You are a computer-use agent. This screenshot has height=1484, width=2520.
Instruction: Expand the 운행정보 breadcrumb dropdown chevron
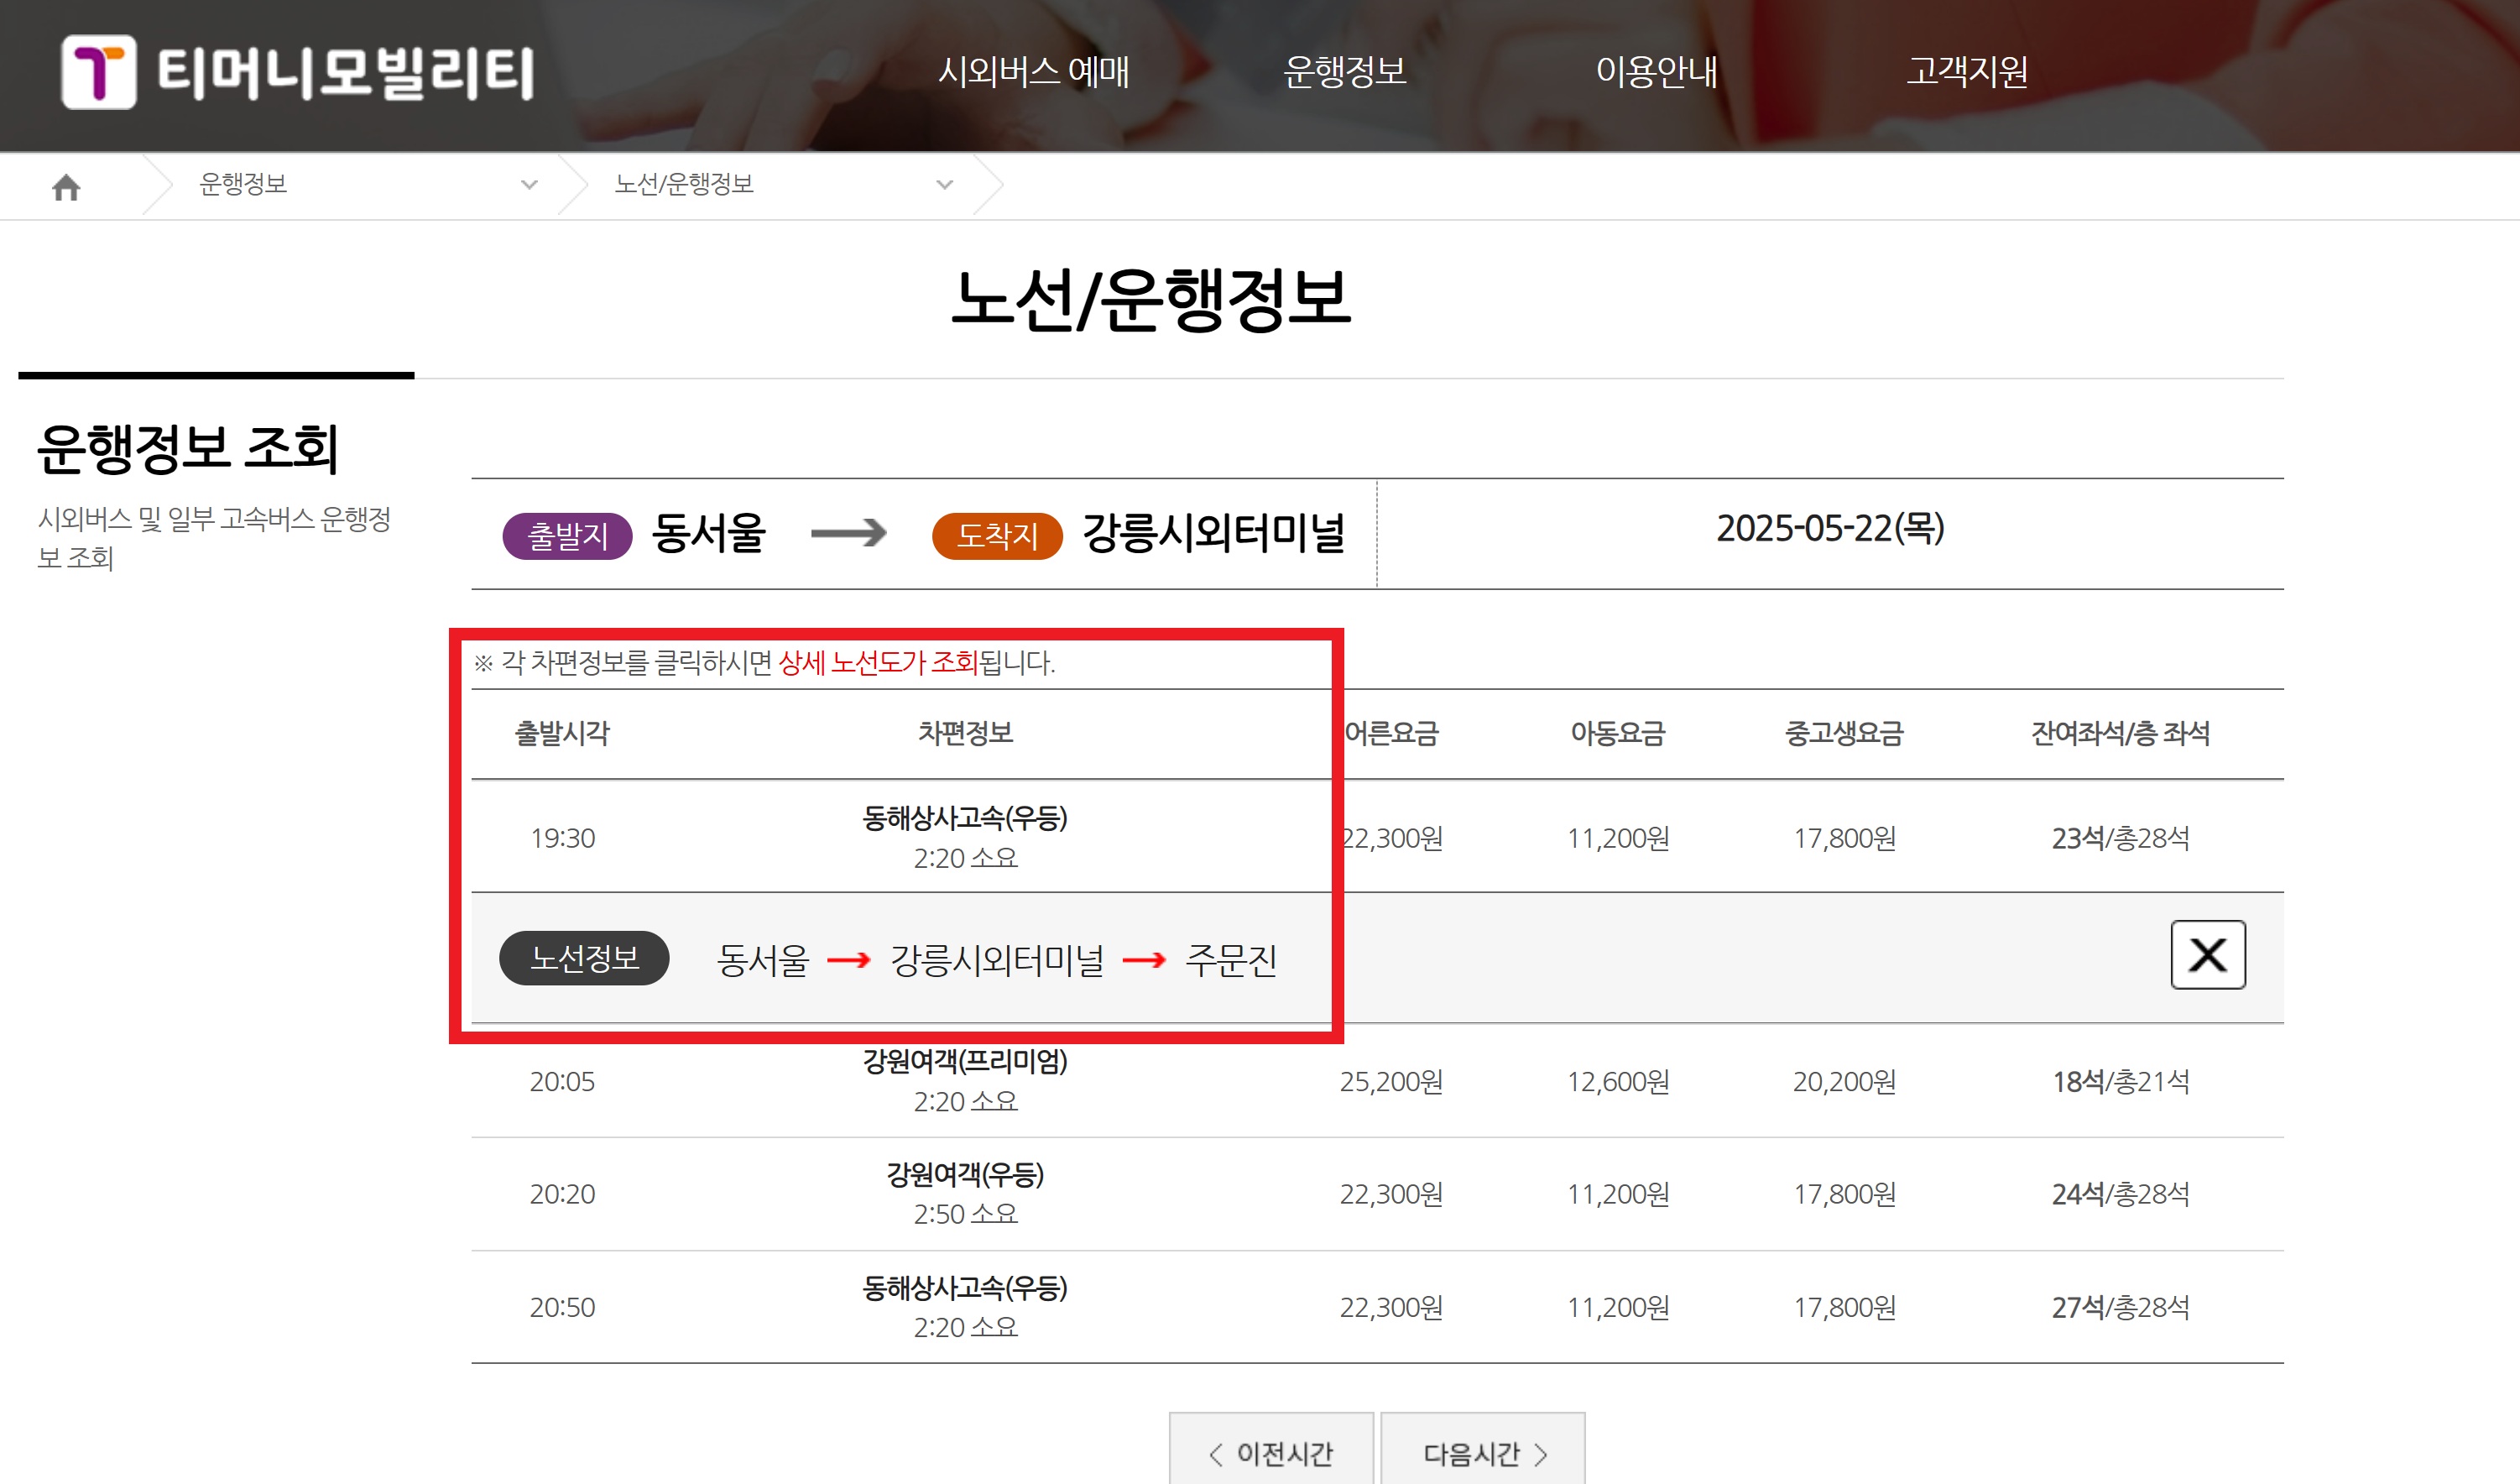529,185
